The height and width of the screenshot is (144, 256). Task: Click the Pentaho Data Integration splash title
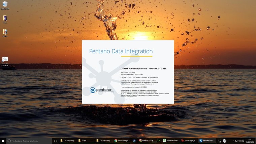point(121,51)
